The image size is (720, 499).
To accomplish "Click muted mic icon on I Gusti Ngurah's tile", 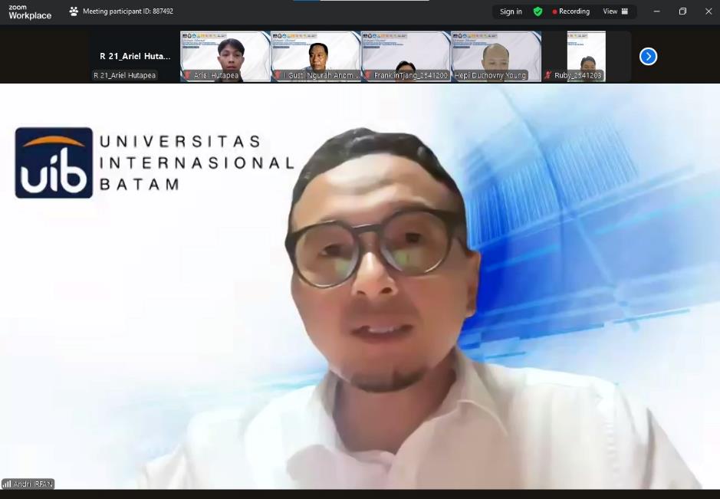I will [x=278, y=76].
